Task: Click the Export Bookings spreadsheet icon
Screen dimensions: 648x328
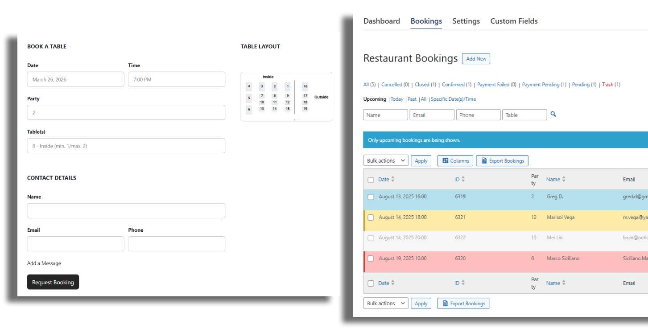Action: tap(484, 160)
